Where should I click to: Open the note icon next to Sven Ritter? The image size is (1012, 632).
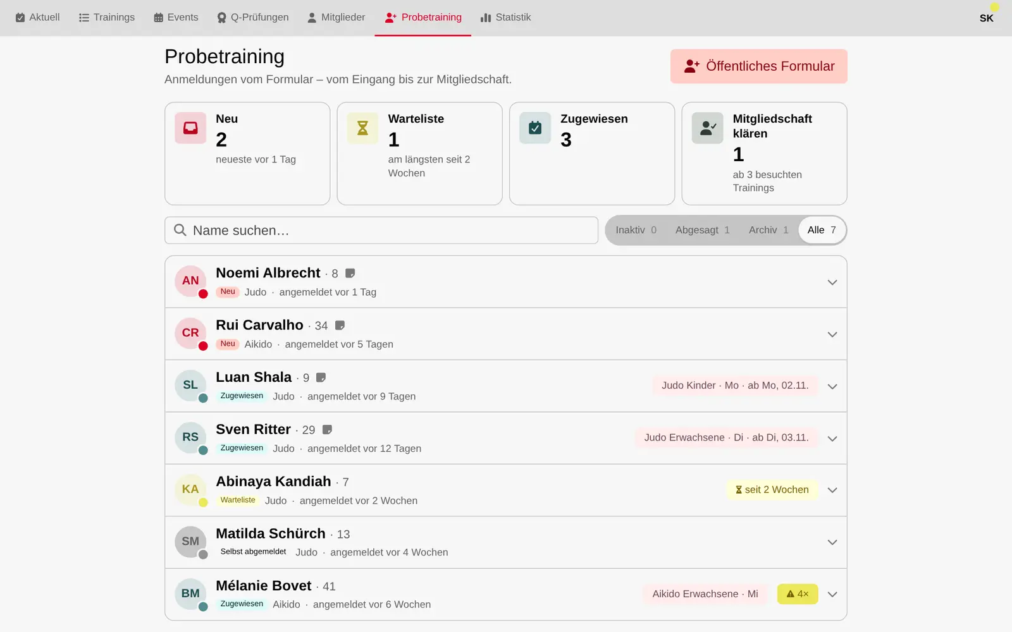(x=327, y=430)
